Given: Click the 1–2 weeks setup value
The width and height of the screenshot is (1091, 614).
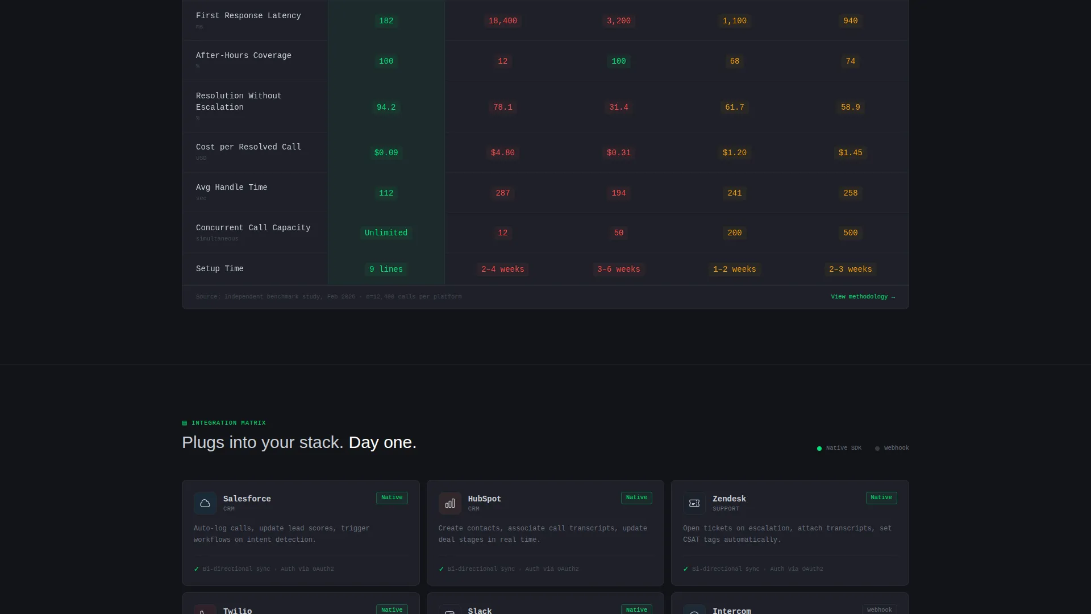Looking at the screenshot, I should 735,269.
